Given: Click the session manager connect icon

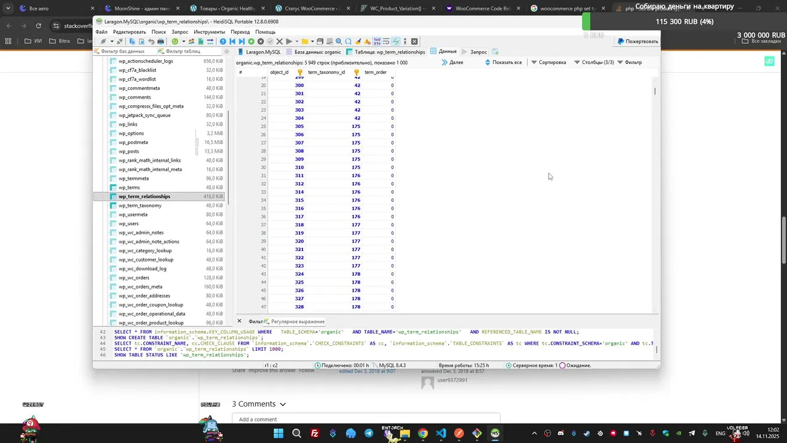Looking at the screenshot, I should click(x=103, y=41).
